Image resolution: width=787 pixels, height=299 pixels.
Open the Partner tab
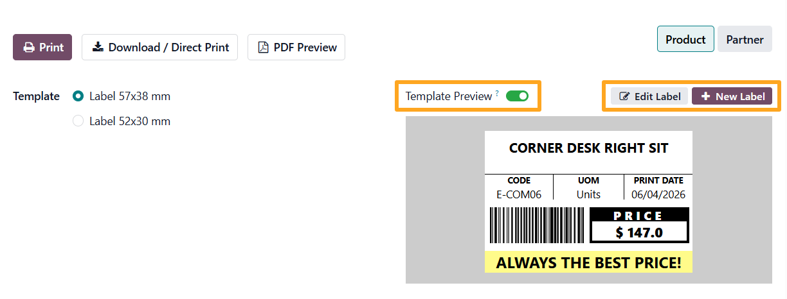pyautogui.click(x=745, y=39)
